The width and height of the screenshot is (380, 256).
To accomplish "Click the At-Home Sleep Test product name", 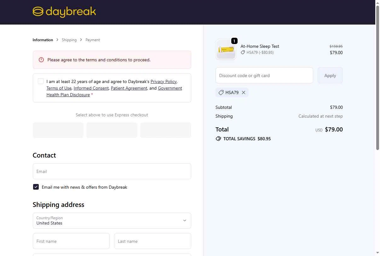I will pos(260,46).
